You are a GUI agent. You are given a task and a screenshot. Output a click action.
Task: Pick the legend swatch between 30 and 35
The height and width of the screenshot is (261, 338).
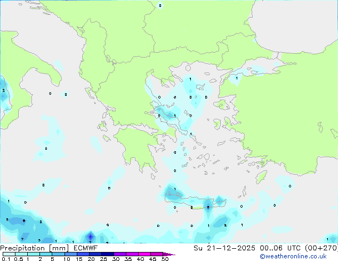tap(120, 254)
